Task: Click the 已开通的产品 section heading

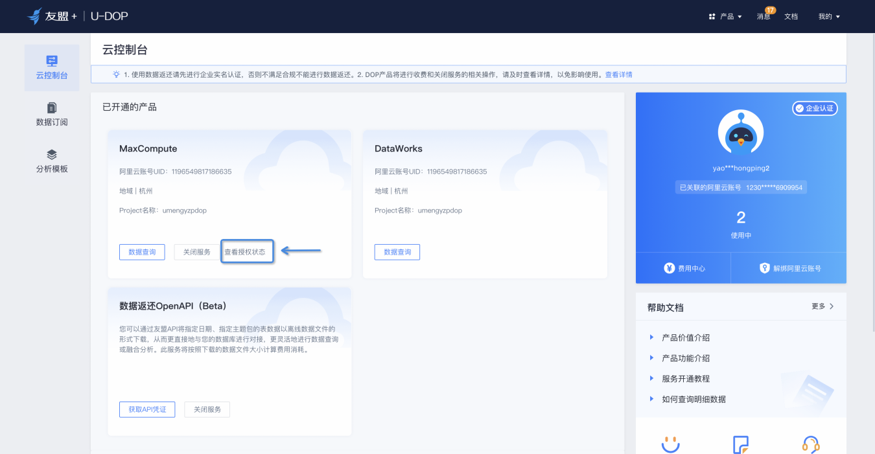Action: 130,107
